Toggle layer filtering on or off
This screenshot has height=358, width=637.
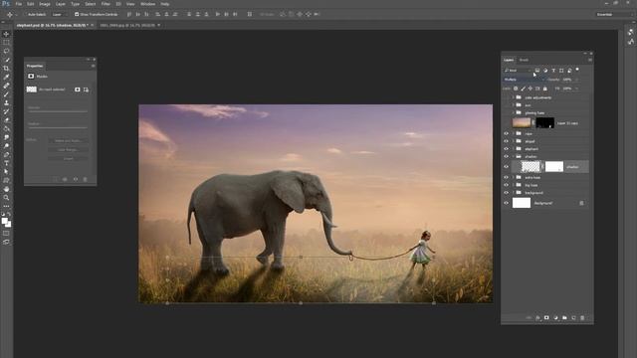[577, 70]
